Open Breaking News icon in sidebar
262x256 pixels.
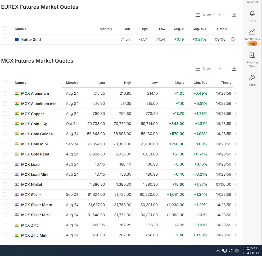(x=252, y=55)
